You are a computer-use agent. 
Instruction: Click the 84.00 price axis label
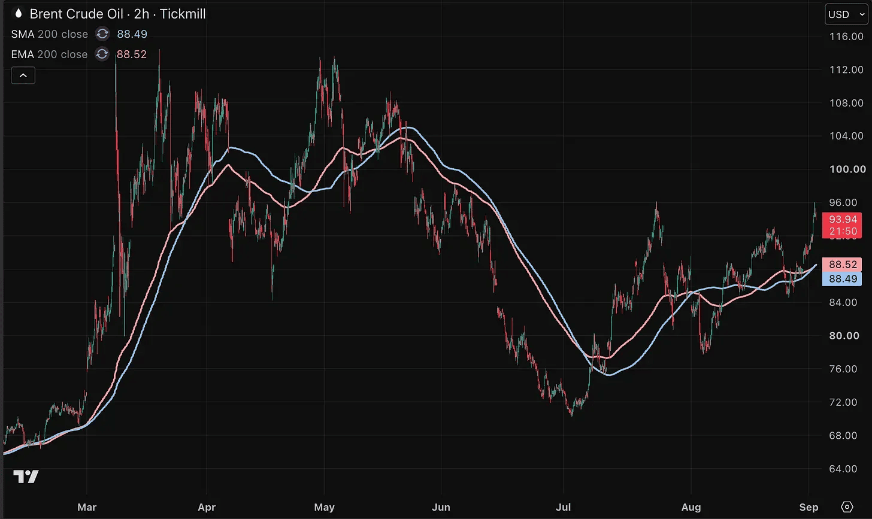click(x=843, y=302)
